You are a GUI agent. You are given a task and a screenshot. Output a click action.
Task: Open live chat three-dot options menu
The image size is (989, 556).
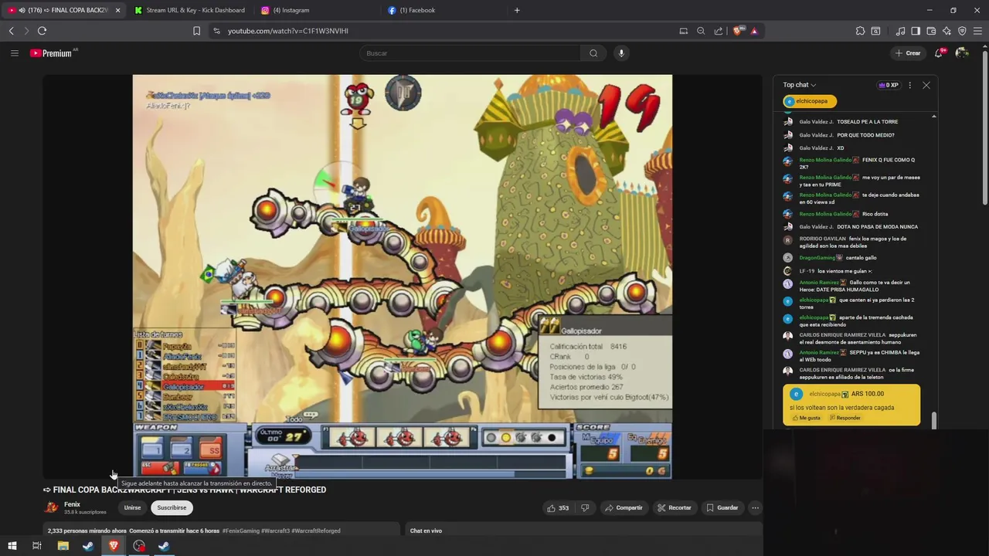click(x=909, y=85)
